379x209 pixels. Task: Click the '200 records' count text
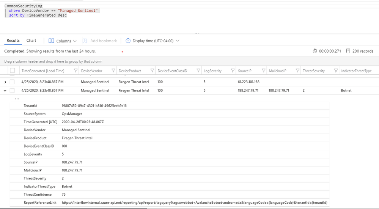point(363,51)
